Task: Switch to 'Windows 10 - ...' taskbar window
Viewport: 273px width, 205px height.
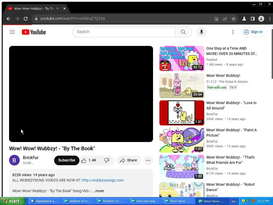Action: point(112,201)
